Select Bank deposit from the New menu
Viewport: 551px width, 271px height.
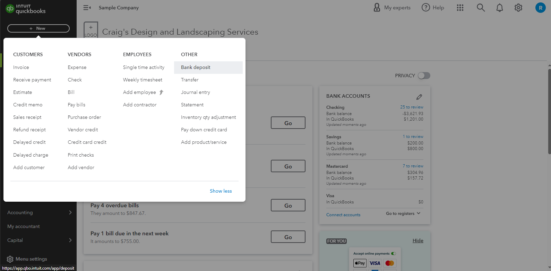click(196, 67)
